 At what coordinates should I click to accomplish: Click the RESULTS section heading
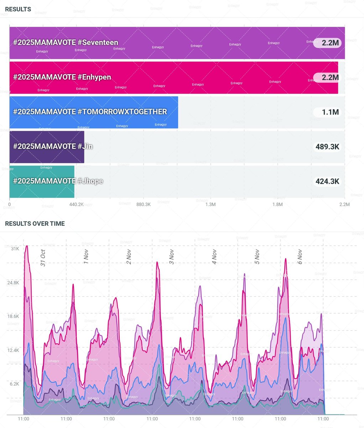click(x=18, y=9)
